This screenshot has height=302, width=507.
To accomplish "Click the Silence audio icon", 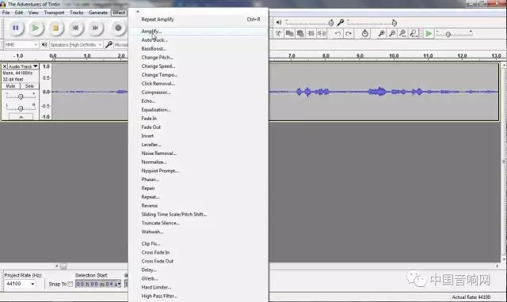I will [x=322, y=33].
